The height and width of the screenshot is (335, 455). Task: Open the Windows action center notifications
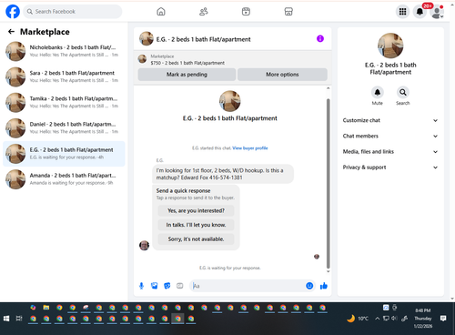pyautogui.click(x=443, y=319)
